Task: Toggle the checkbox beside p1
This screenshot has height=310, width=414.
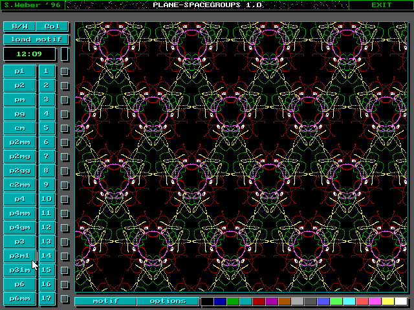Action: coord(64,72)
